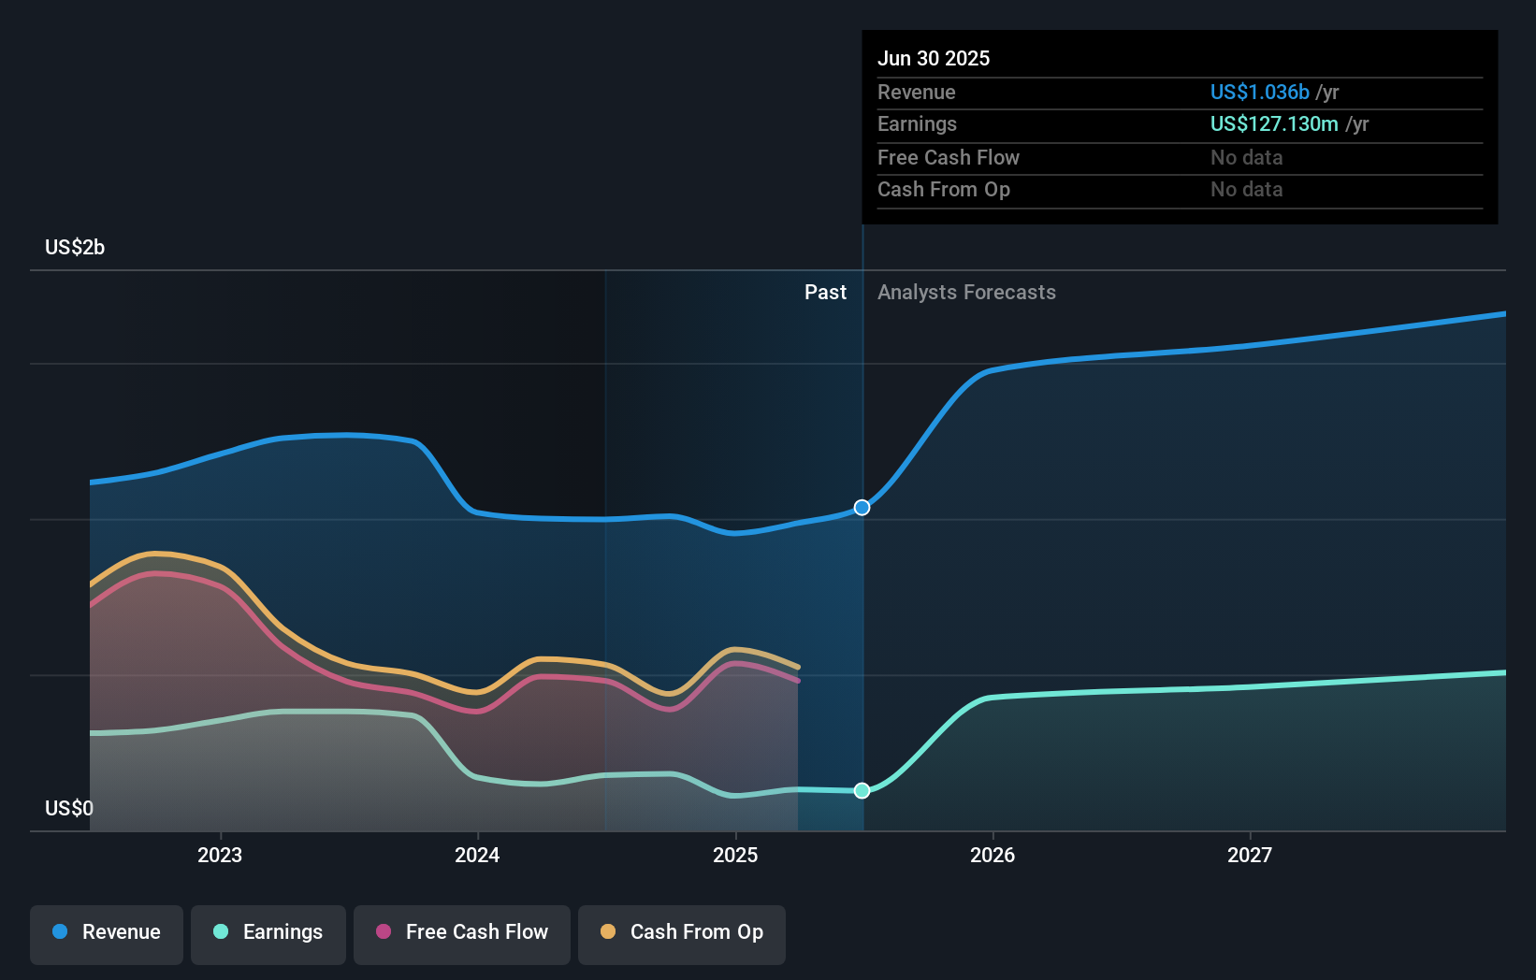Click the 2025 x-axis label
This screenshot has height=980, width=1536.
[x=735, y=855]
